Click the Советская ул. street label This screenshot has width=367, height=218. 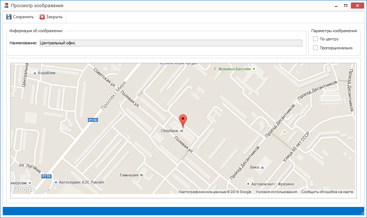[x=104, y=77]
